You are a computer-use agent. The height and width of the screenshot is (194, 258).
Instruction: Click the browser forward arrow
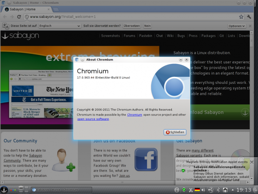point(12,17)
